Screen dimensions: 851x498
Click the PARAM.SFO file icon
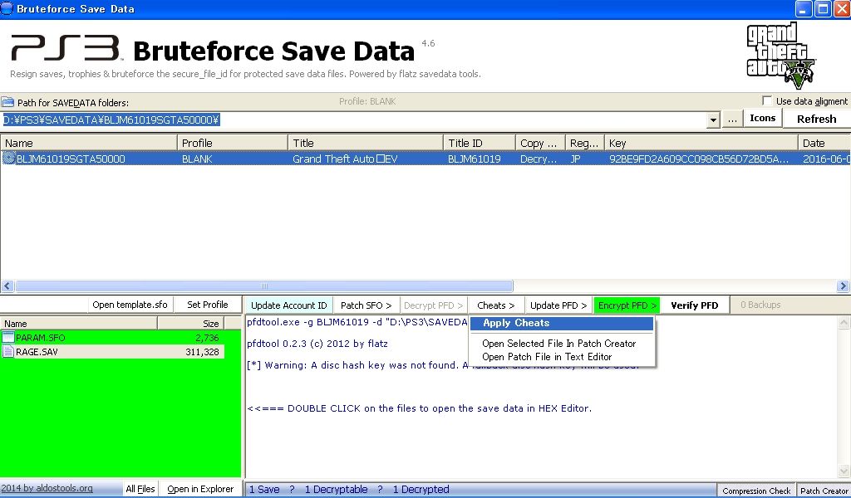pyautogui.click(x=8, y=338)
